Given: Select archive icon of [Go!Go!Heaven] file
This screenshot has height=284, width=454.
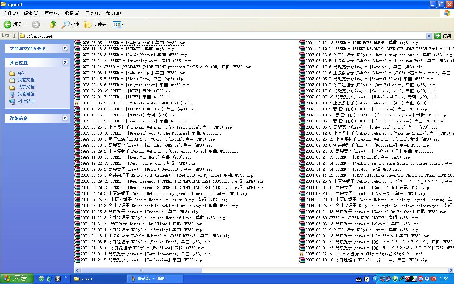Looking at the screenshot, I should (x=77, y=55).
